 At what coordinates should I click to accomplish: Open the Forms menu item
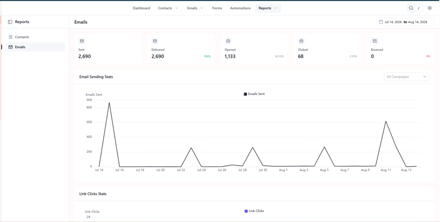click(217, 8)
